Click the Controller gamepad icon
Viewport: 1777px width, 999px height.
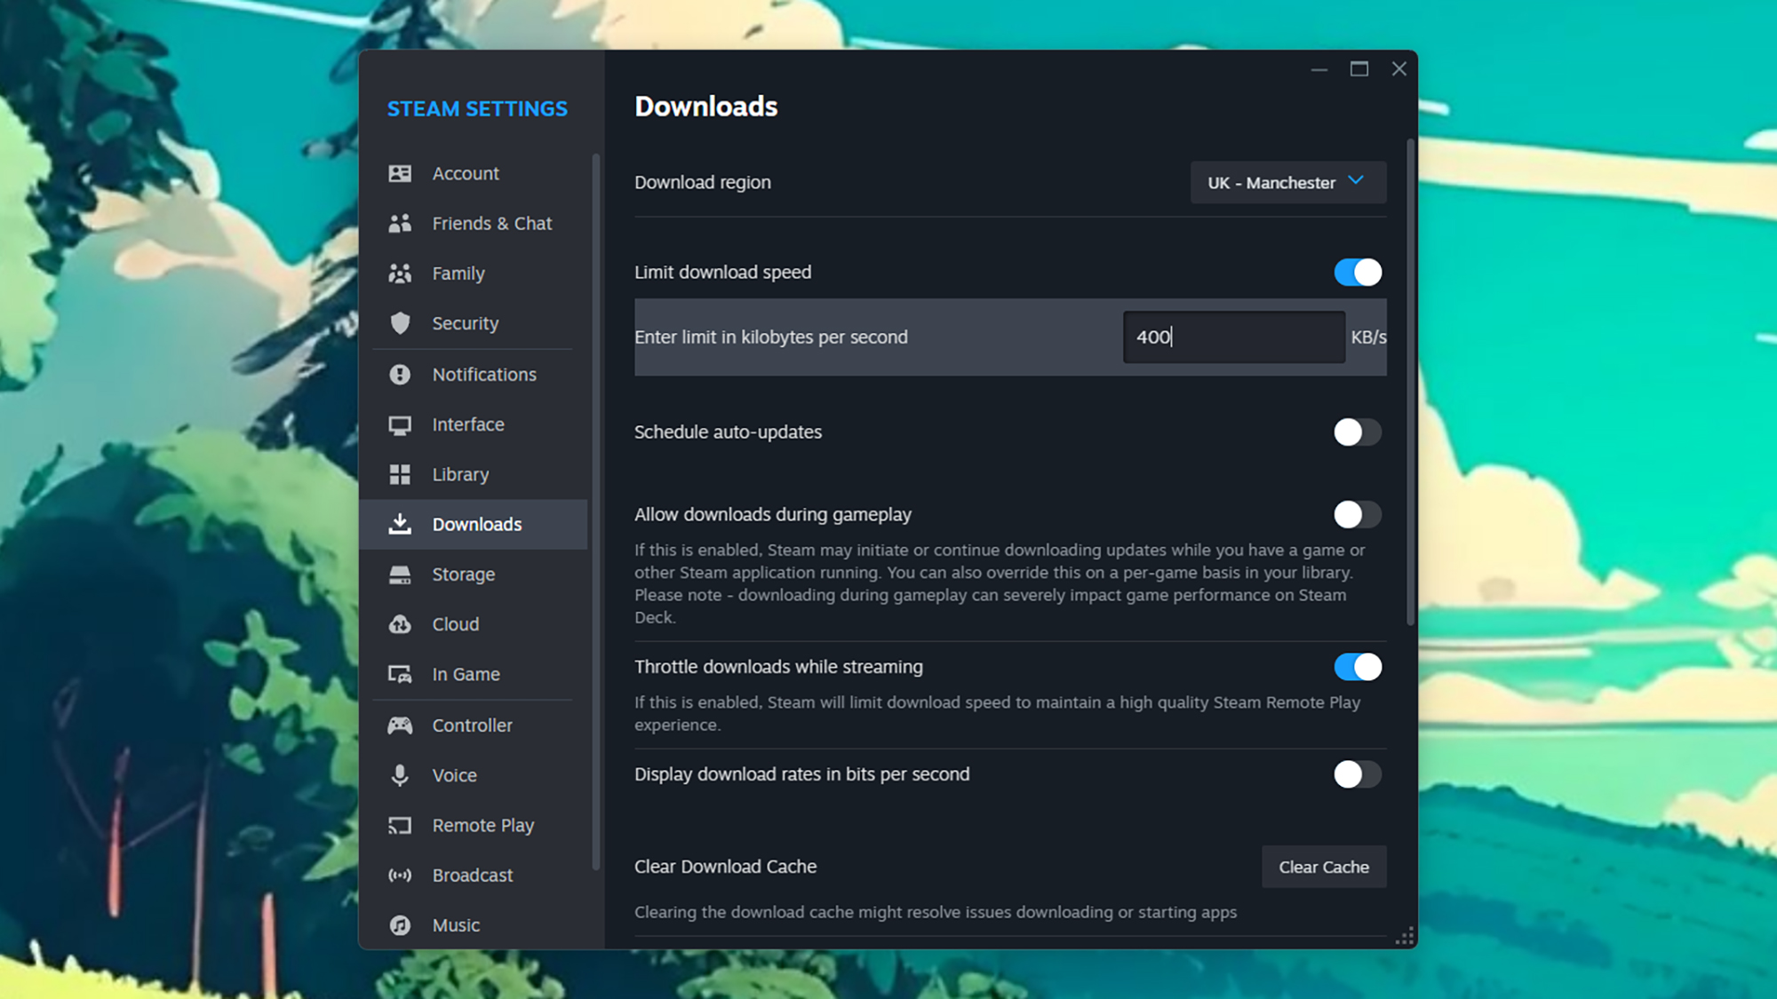pyautogui.click(x=400, y=725)
